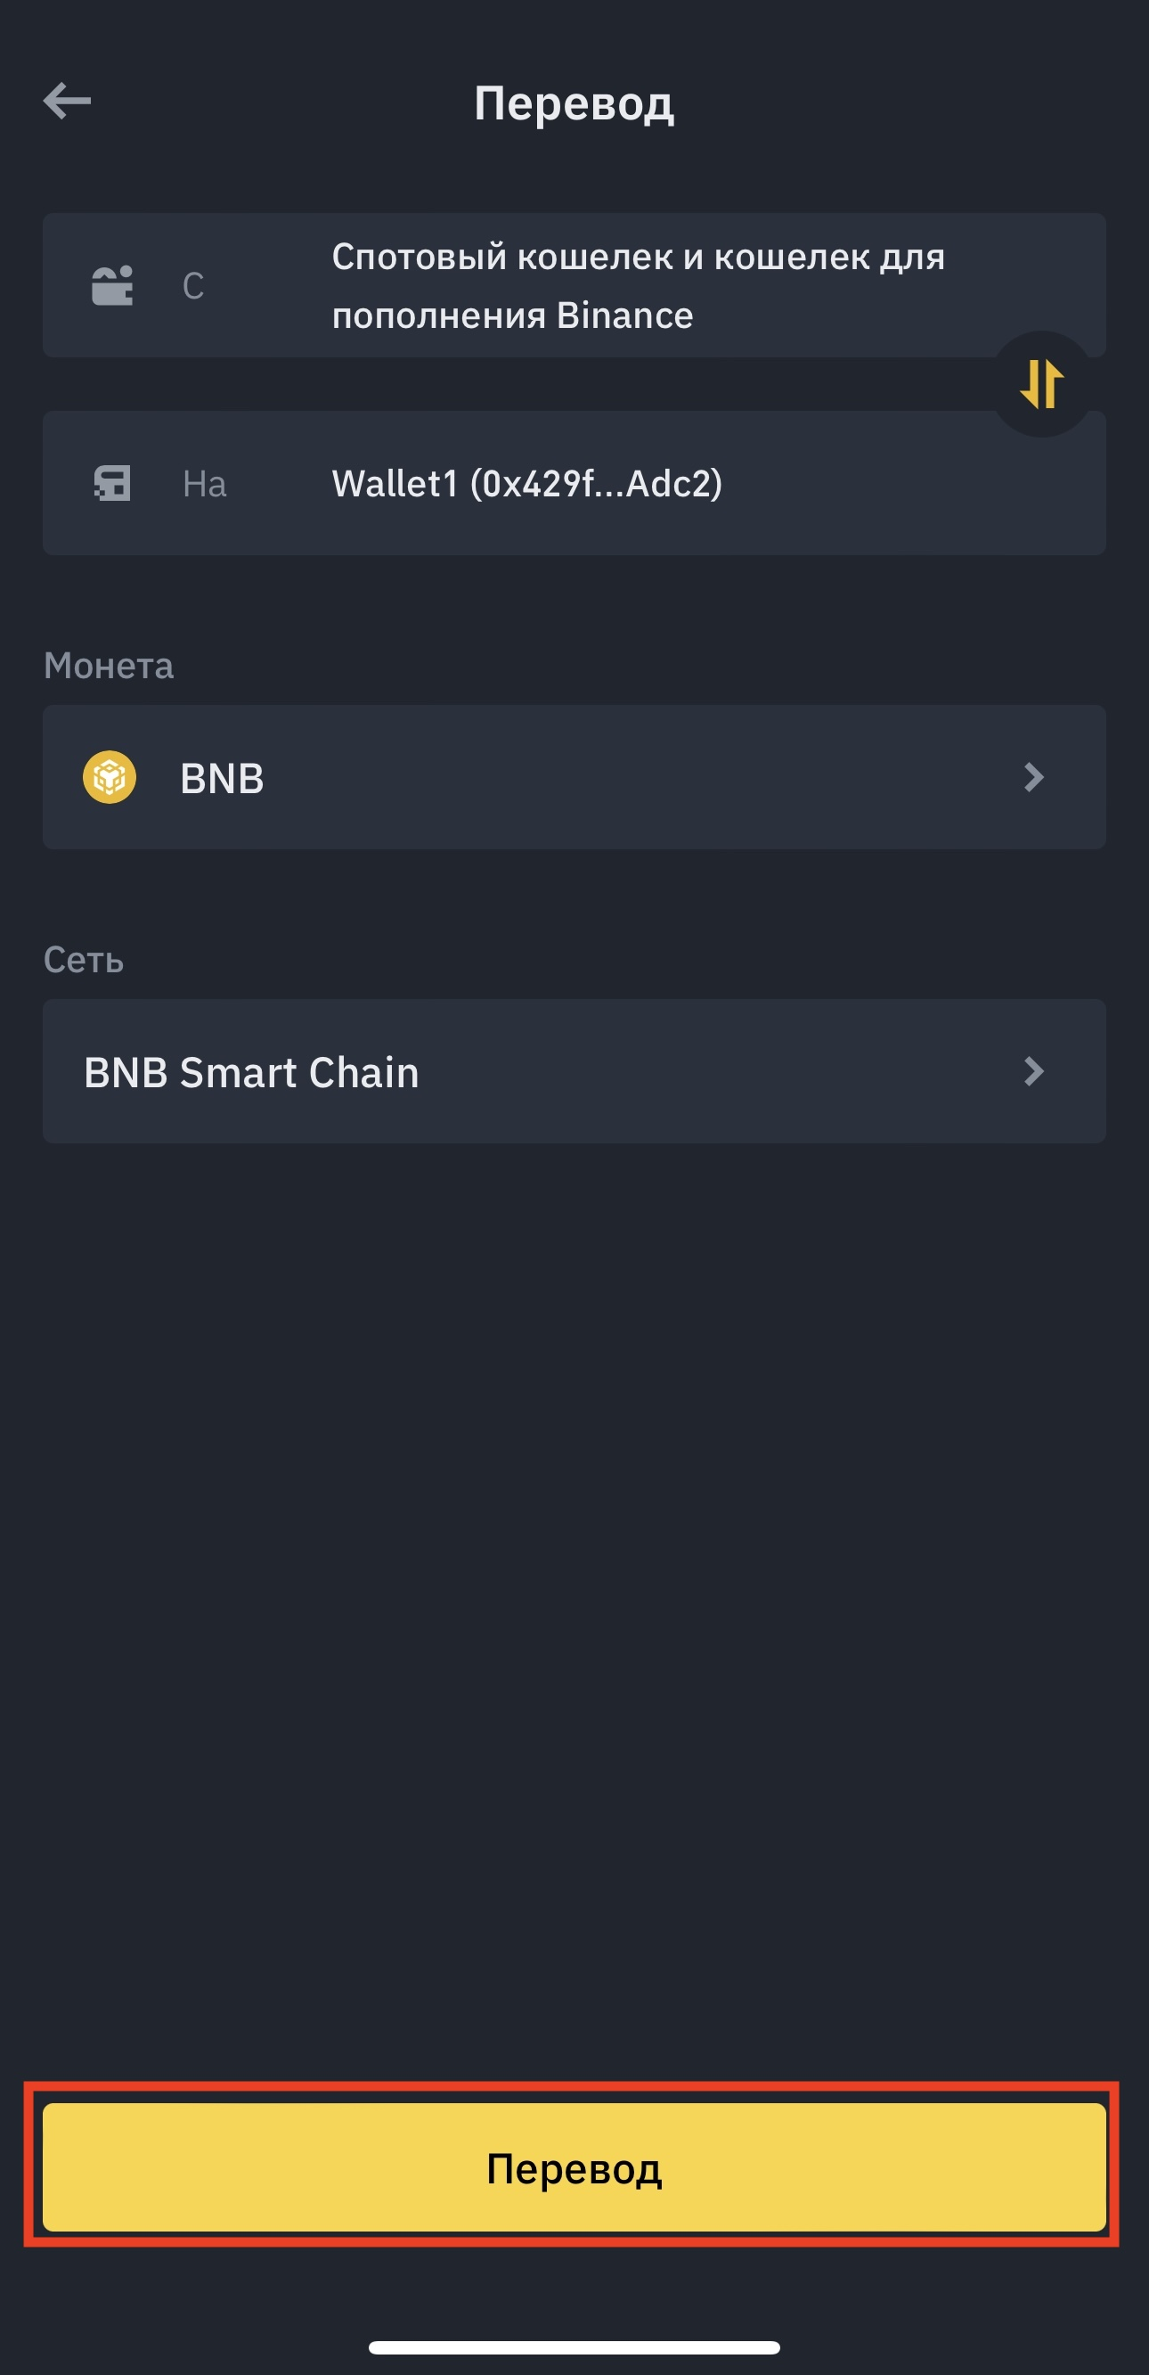Select the Спотовый кошелек source row

tap(574, 284)
